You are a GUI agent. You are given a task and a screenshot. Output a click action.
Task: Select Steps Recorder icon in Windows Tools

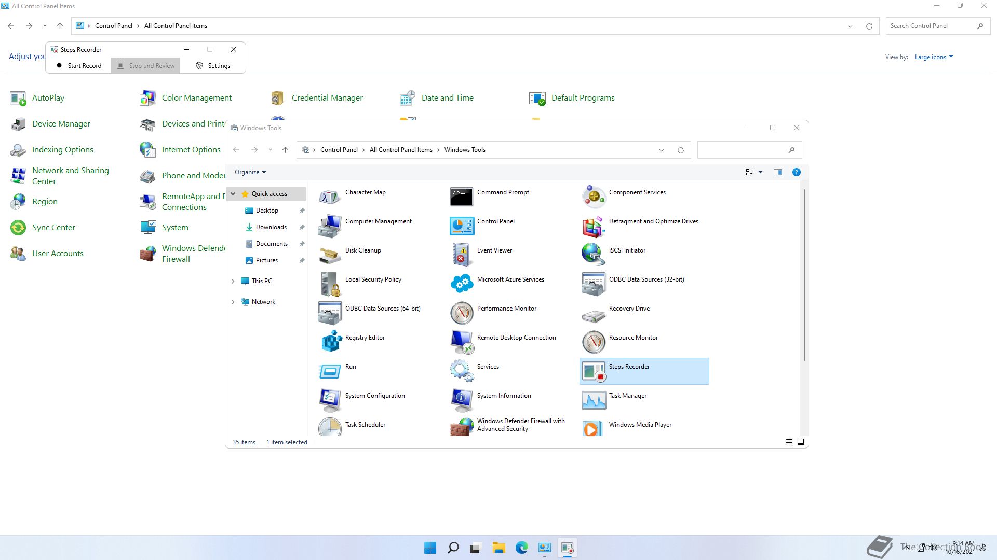coord(593,371)
